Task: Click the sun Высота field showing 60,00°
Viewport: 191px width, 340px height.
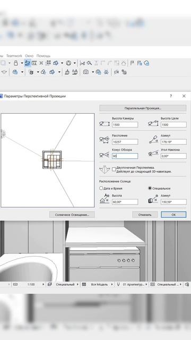Action: (x=125, y=202)
